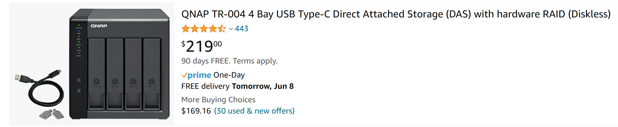The height and width of the screenshot is (127, 618).
Task: Click the 90 days FREE terms text
Action: tap(229, 61)
